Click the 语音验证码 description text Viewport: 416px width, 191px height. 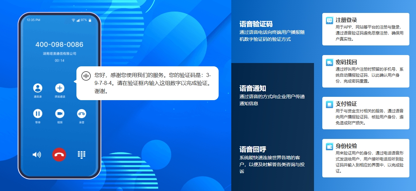point(272,36)
